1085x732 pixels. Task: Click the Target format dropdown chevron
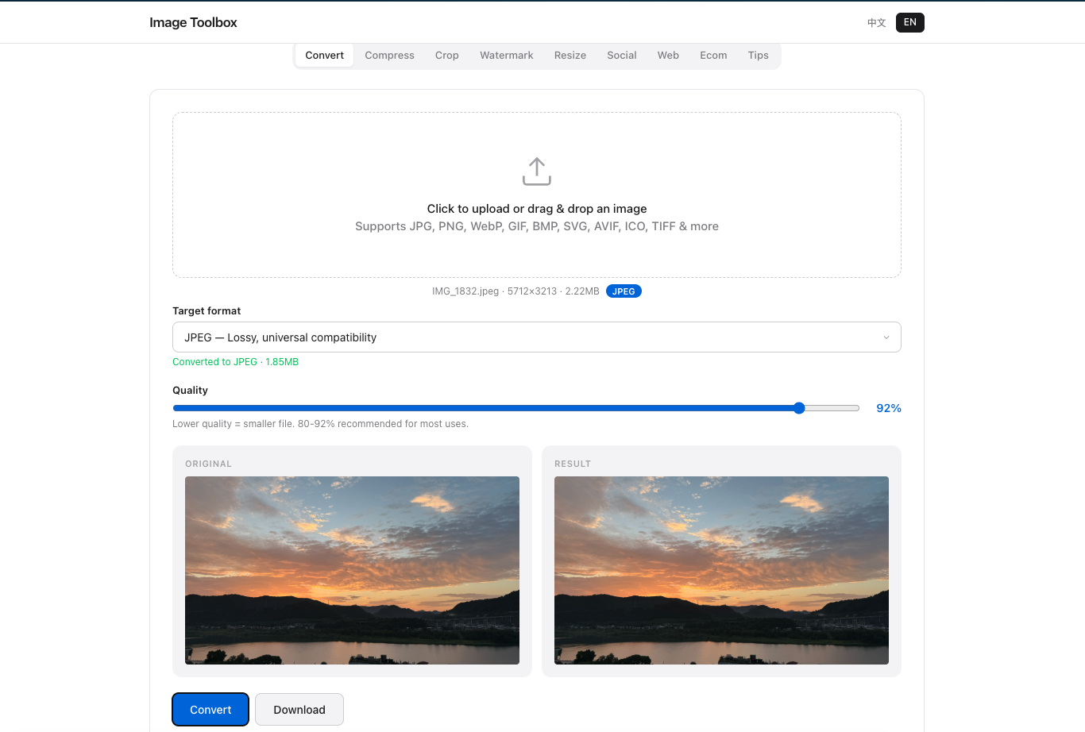click(886, 337)
